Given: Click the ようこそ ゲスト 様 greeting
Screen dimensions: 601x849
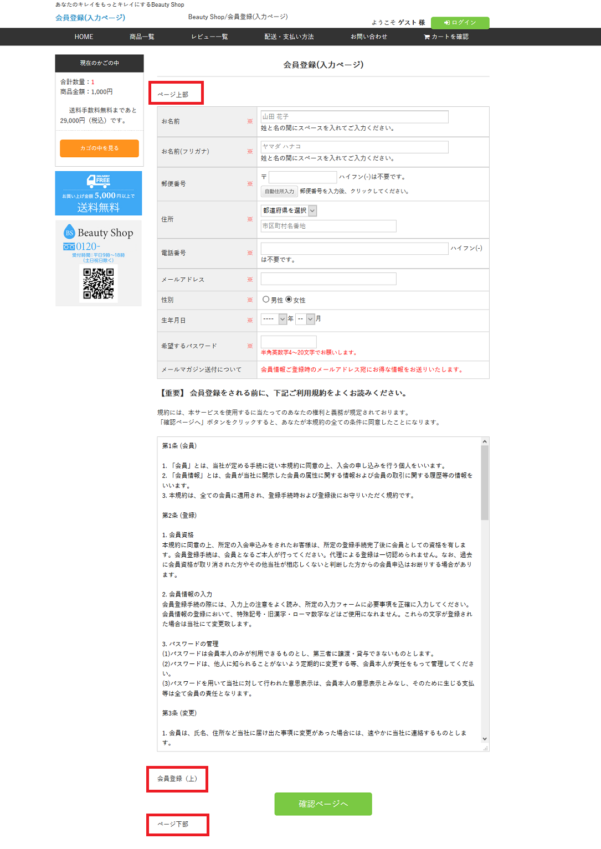Looking at the screenshot, I should point(398,23).
